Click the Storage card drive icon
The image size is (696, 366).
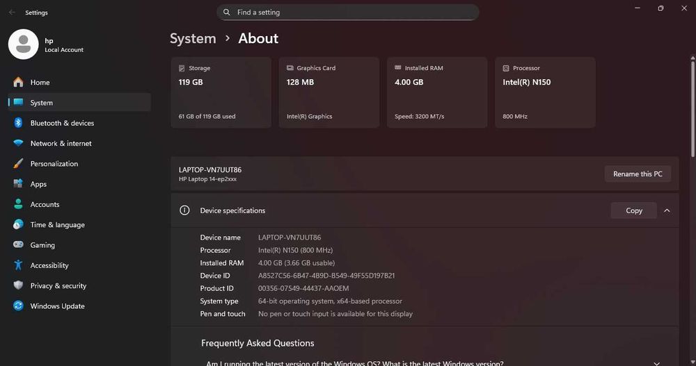point(182,68)
